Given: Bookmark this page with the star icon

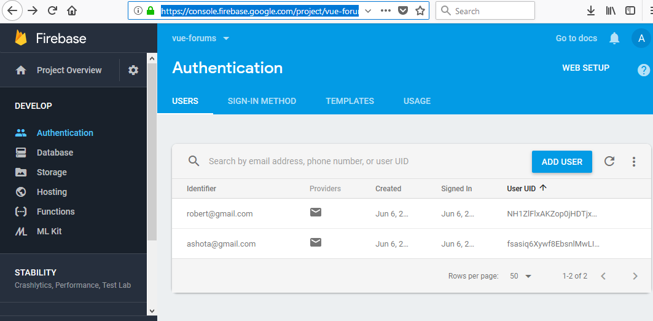Looking at the screenshot, I should click(x=420, y=11).
